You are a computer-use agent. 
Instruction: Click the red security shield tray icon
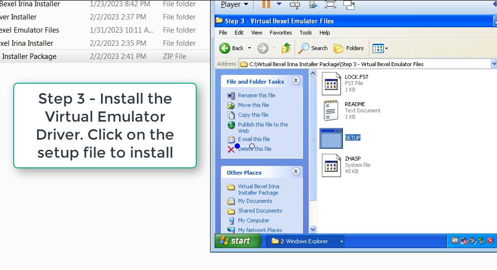[x=490, y=241]
